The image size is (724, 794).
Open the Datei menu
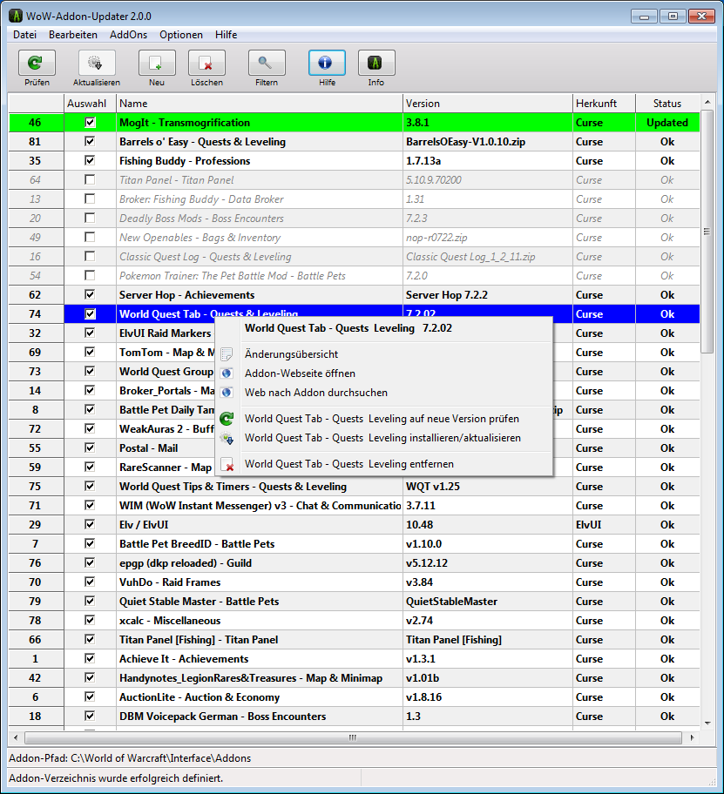(24, 35)
